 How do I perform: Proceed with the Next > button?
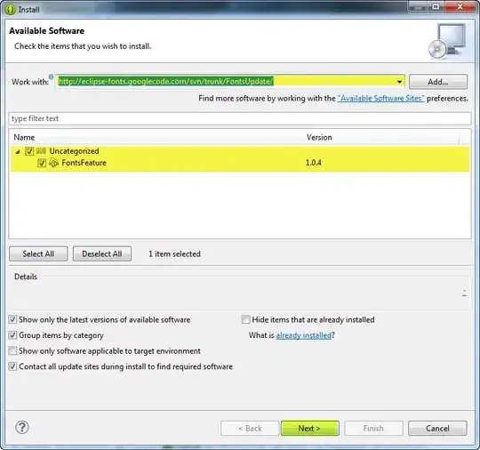tap(310, 429)
